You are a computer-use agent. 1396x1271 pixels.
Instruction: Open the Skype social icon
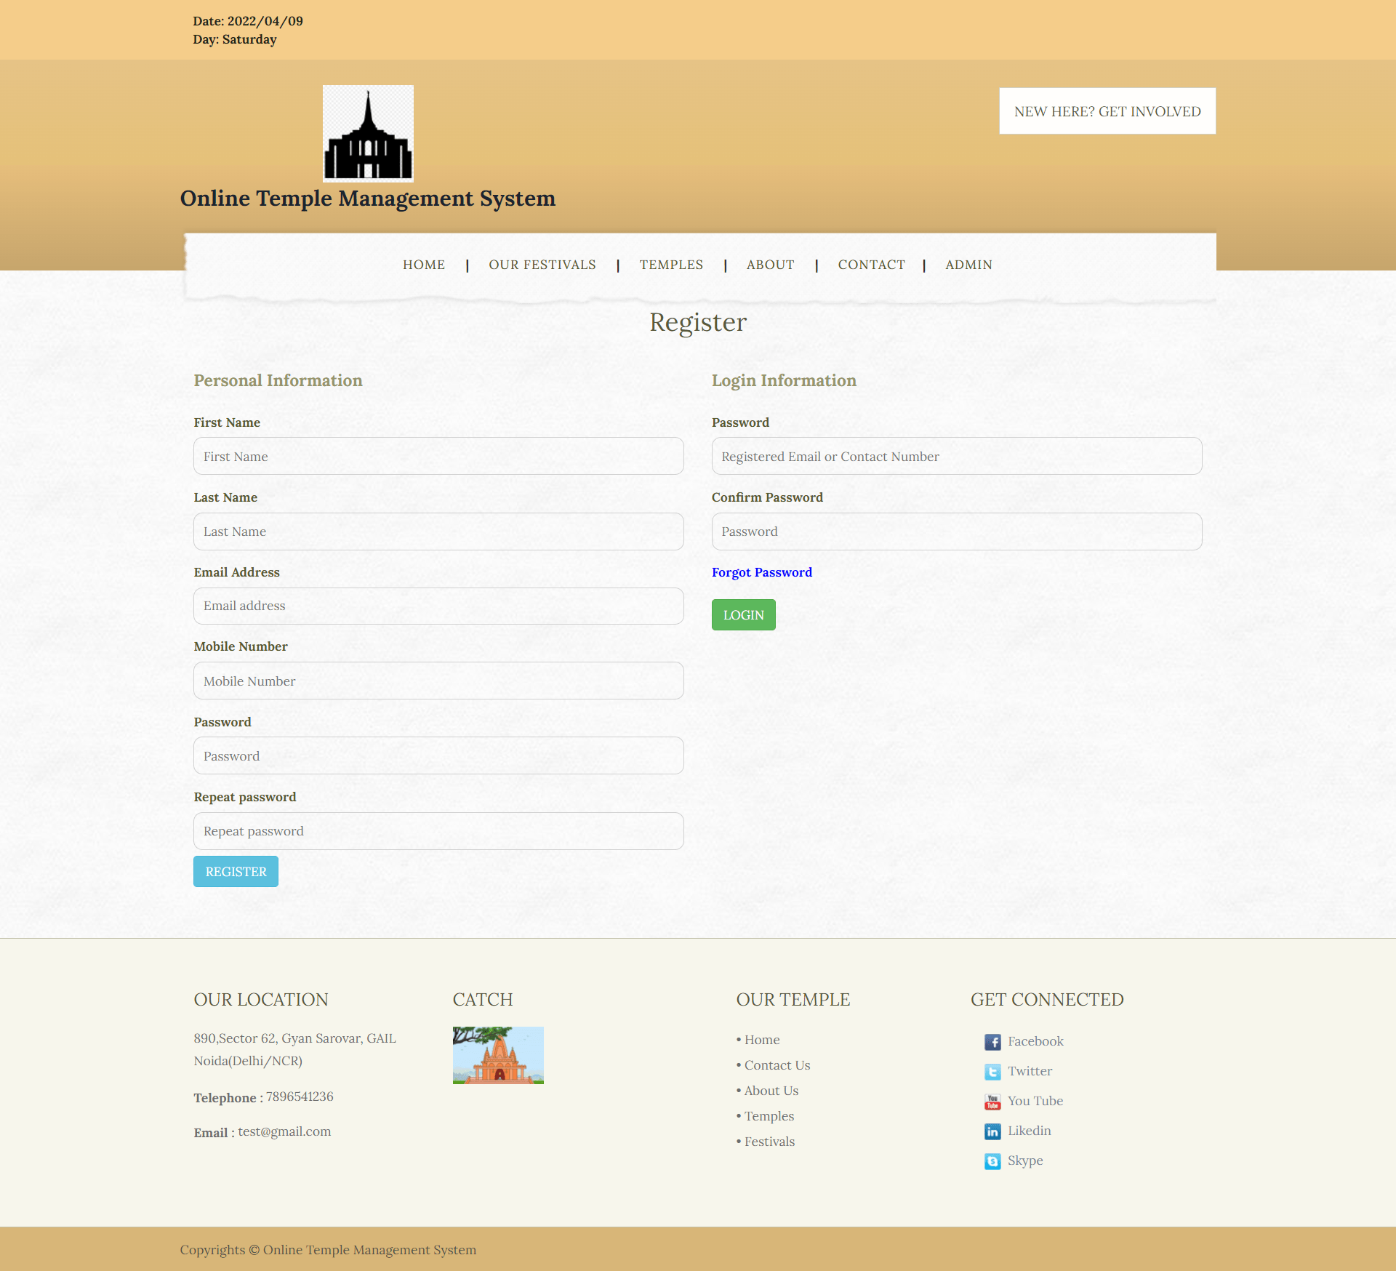993,1161
